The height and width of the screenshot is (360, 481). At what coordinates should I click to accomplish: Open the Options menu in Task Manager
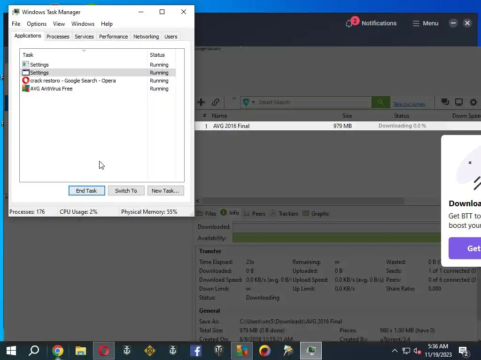point(37,24)
